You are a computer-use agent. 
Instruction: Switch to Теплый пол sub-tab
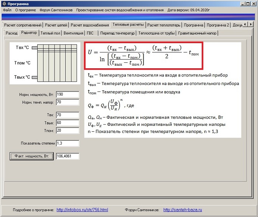click(50, 33)
